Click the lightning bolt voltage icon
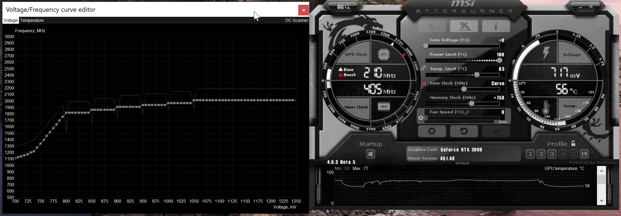This screenshot has width=621, height=216. pyautogui.click(x=546, y=53)
